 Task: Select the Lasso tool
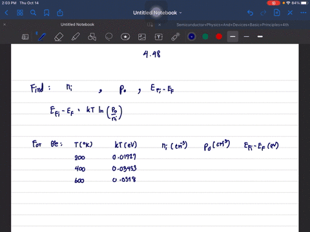(108, 37)
